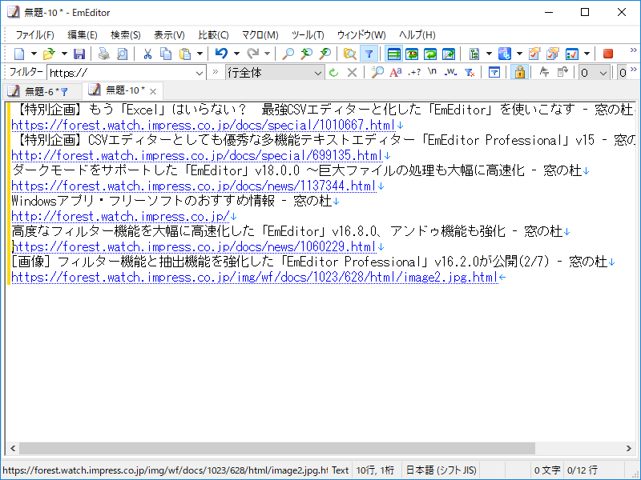Open the filter history dropdown arrow
The width and height of the screenshot is (641, 480).
click(x=200, y=73)
